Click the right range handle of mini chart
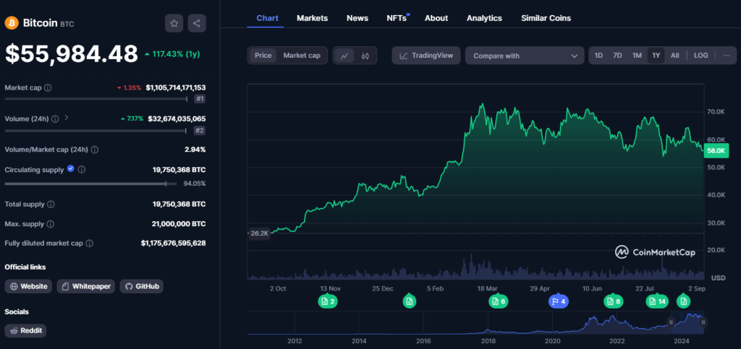The height and width of the screenshot is (349, 741). pyautogui.click(x=703, y=322)
